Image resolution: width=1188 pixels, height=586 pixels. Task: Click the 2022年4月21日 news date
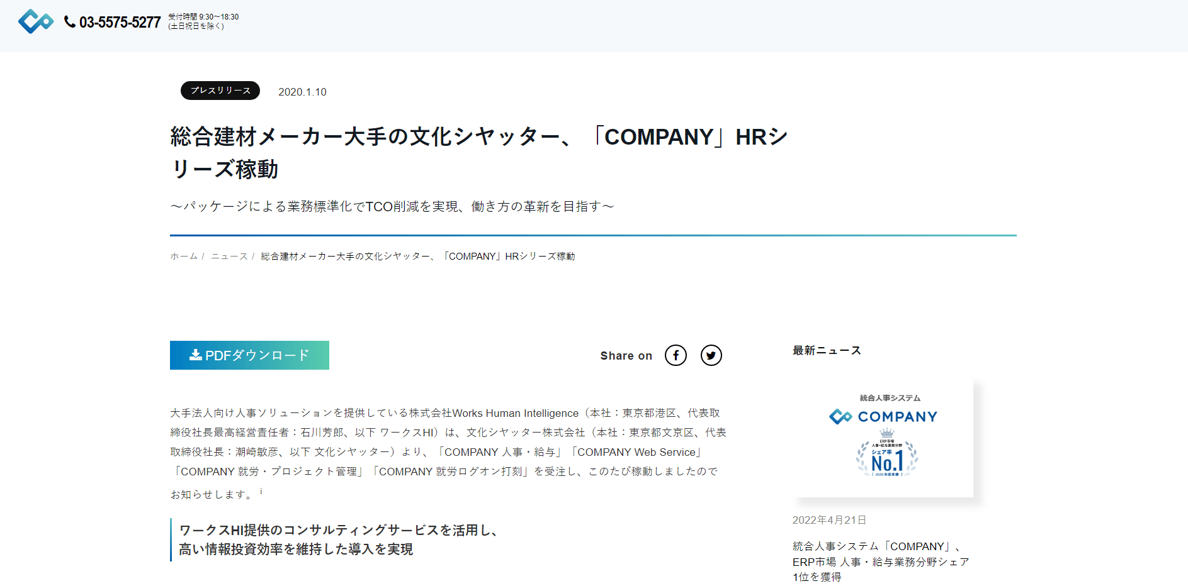pos(829,520)
